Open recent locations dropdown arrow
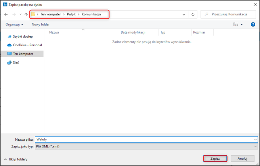 [20, 14]
